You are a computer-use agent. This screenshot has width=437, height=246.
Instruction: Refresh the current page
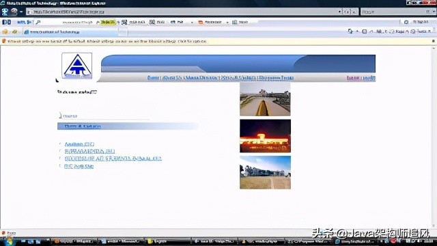tap(347, 12)
